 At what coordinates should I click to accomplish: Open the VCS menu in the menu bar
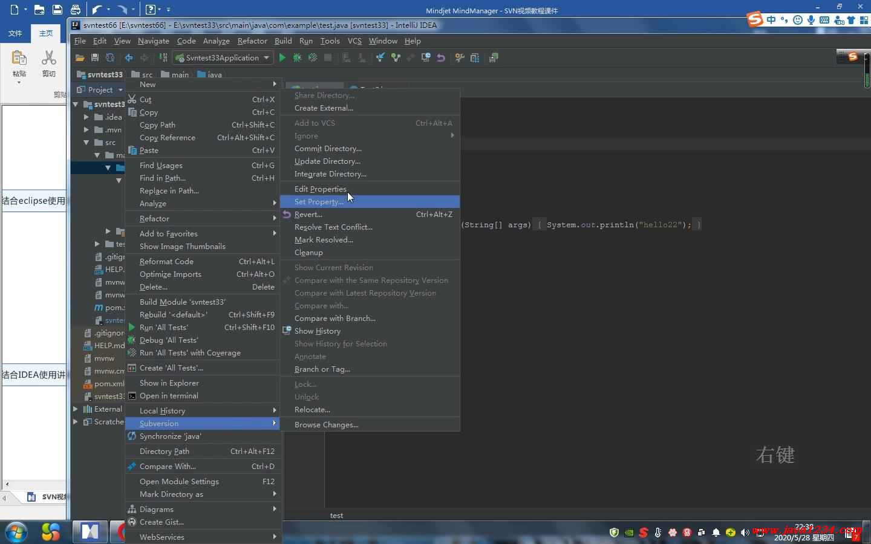pos(354,40)
